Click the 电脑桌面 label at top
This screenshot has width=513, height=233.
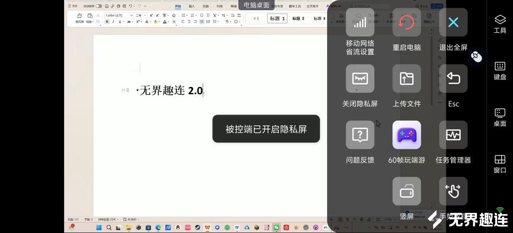(x=256, y=5)
